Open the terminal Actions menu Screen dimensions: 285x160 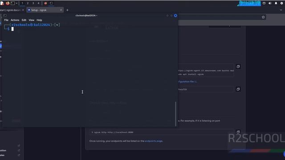15,20
